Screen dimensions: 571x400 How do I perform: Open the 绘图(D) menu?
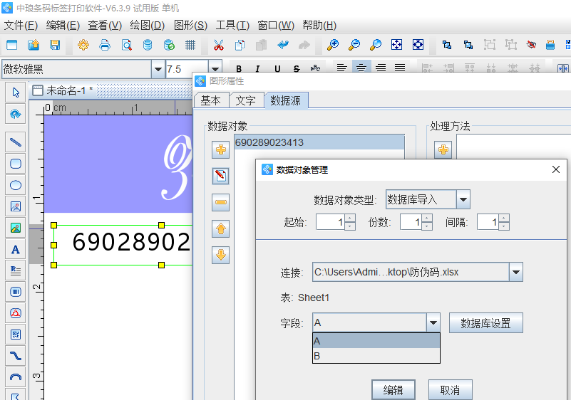coord(148,26)
